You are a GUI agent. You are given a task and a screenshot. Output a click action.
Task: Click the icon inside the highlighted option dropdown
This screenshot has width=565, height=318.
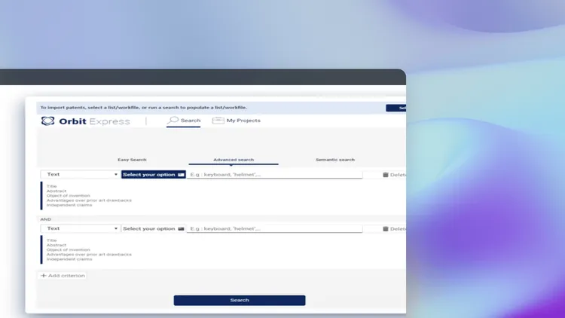181,175
